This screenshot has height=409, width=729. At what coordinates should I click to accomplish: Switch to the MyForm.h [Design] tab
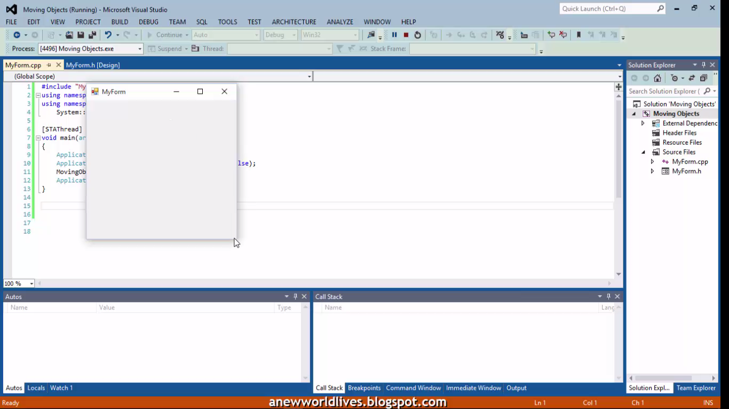point(94,64)
